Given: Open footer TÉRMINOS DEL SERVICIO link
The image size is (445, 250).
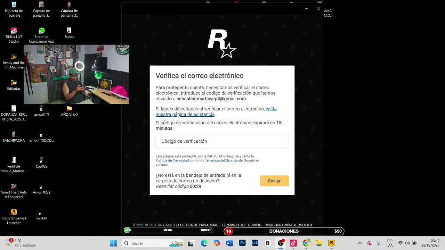Looking at the screenshot, I should coord(241,225).
